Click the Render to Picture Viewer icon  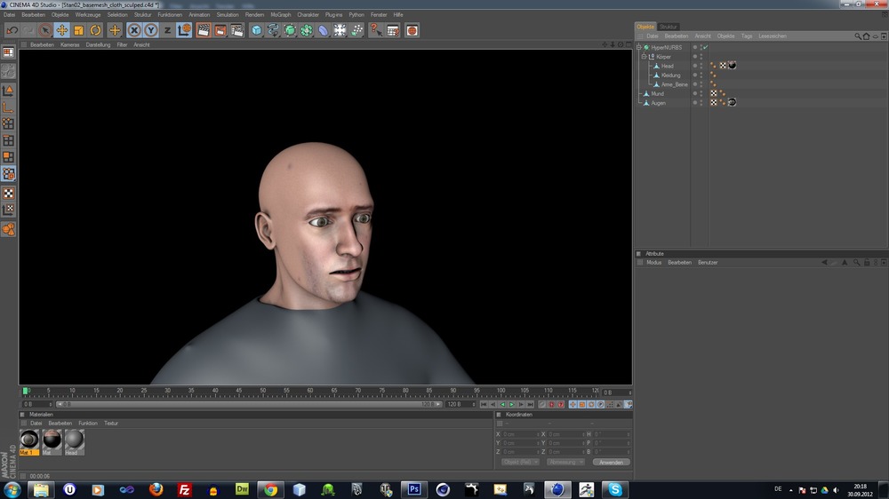pos(220,30)
